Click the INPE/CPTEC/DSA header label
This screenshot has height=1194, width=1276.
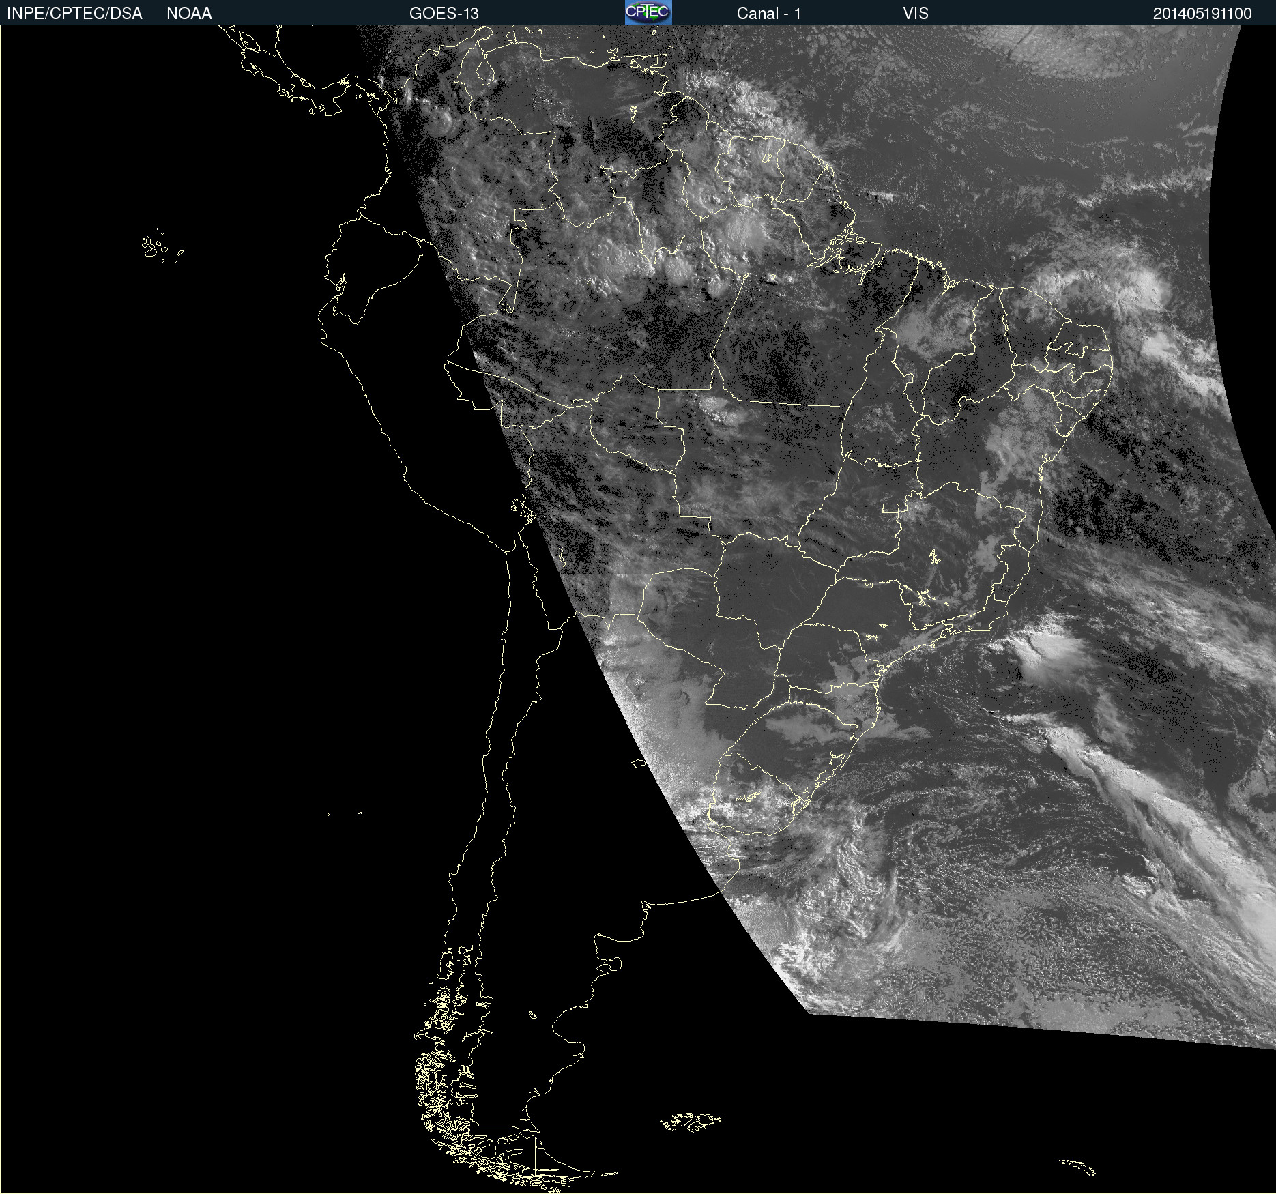[74, 14]
